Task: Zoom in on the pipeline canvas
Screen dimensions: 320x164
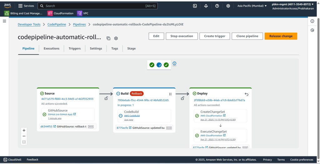Action: (24, 130)
